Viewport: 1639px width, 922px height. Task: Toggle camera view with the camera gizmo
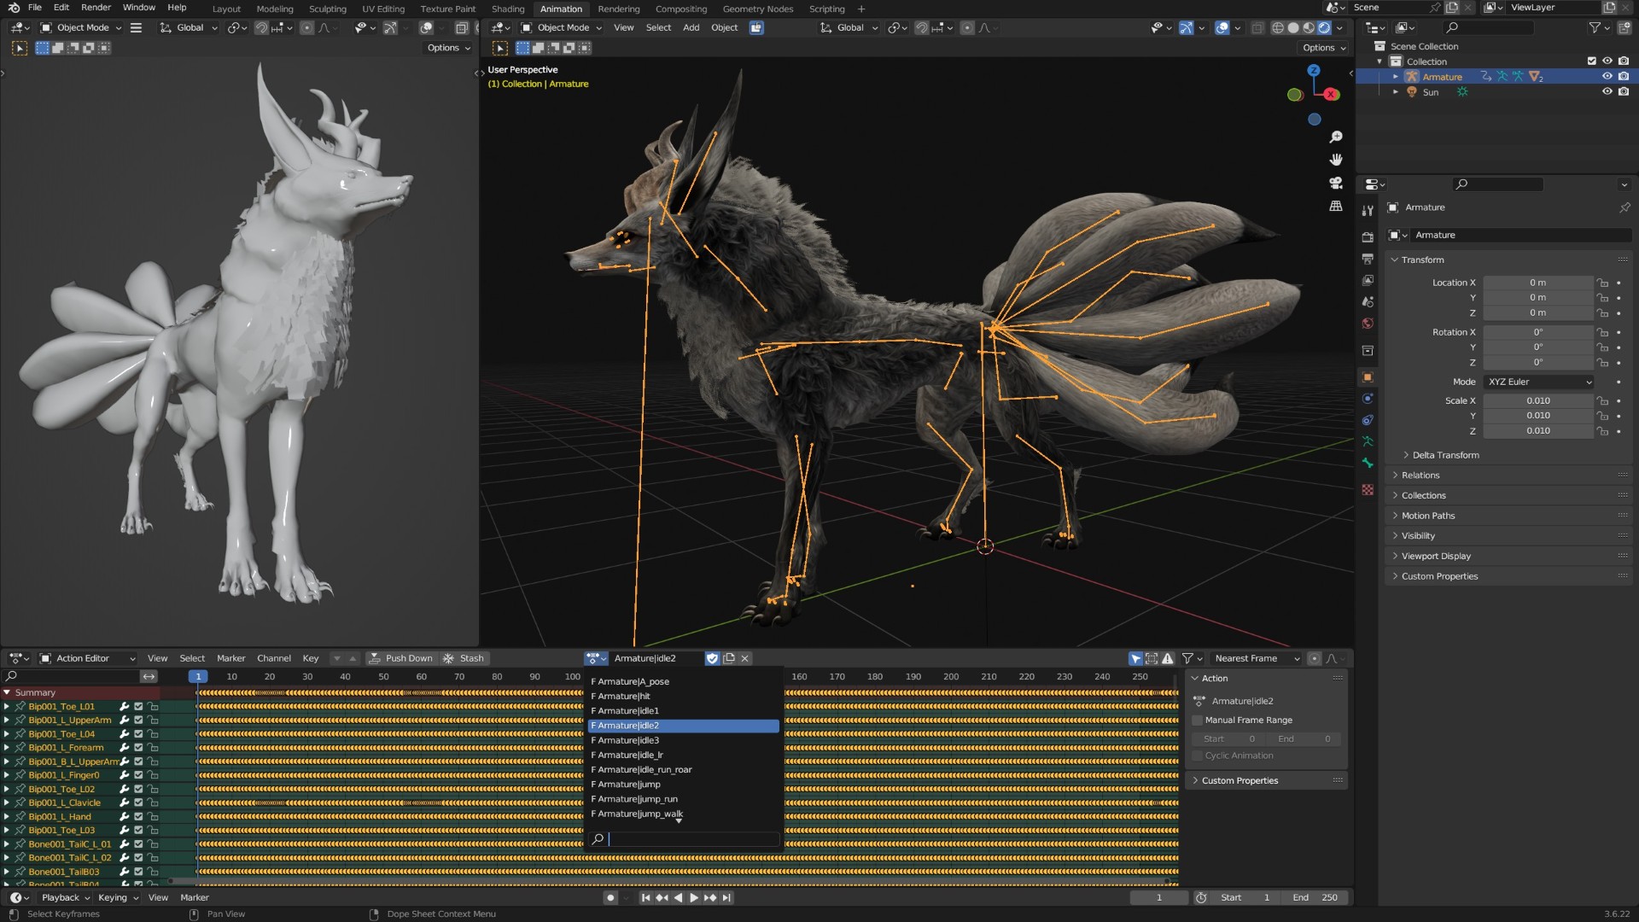1336,183
